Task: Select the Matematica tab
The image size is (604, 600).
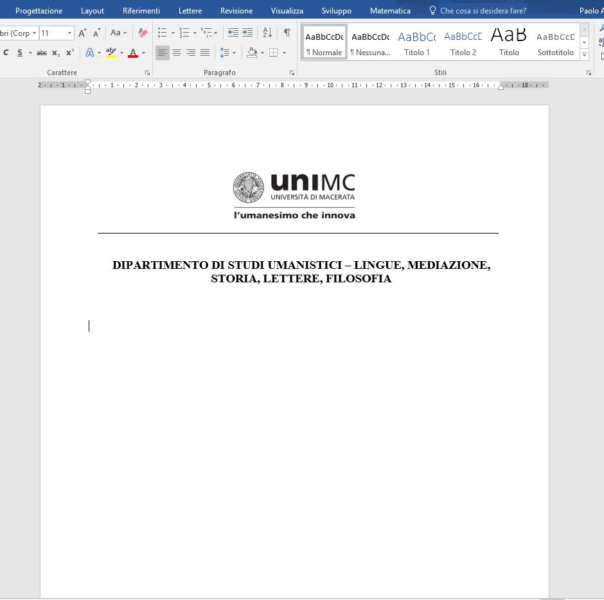Action: [x=390, y=11]
